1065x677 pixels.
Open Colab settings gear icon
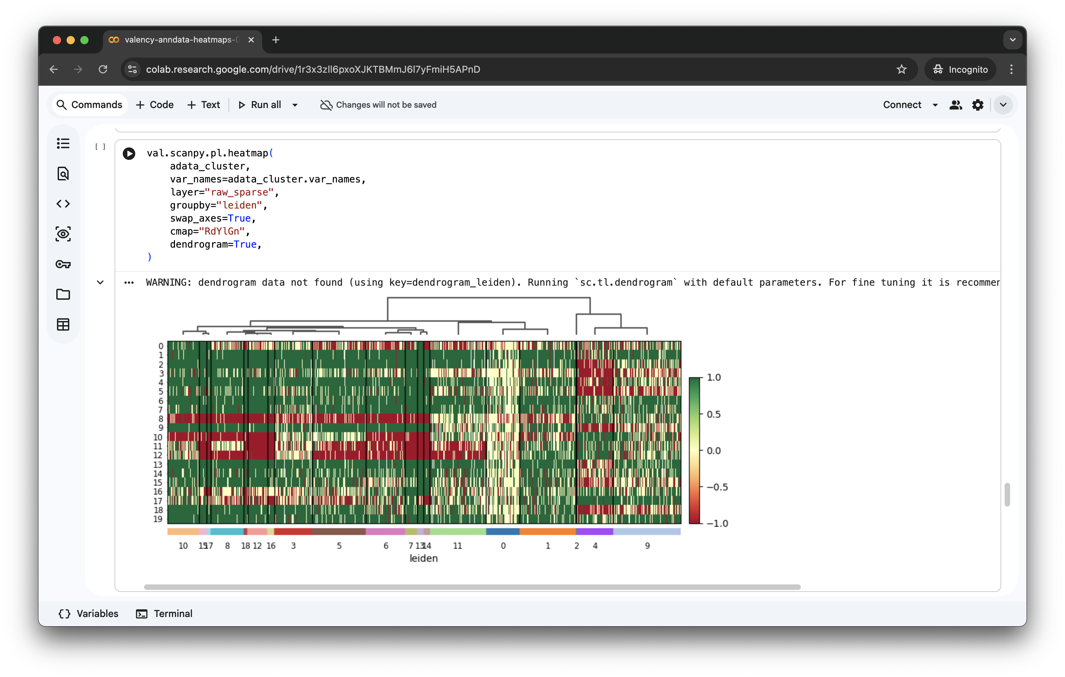coord(978,105)
